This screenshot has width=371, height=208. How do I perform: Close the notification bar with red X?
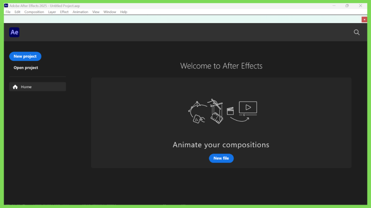pyautogui.click(x=364, y=19)
